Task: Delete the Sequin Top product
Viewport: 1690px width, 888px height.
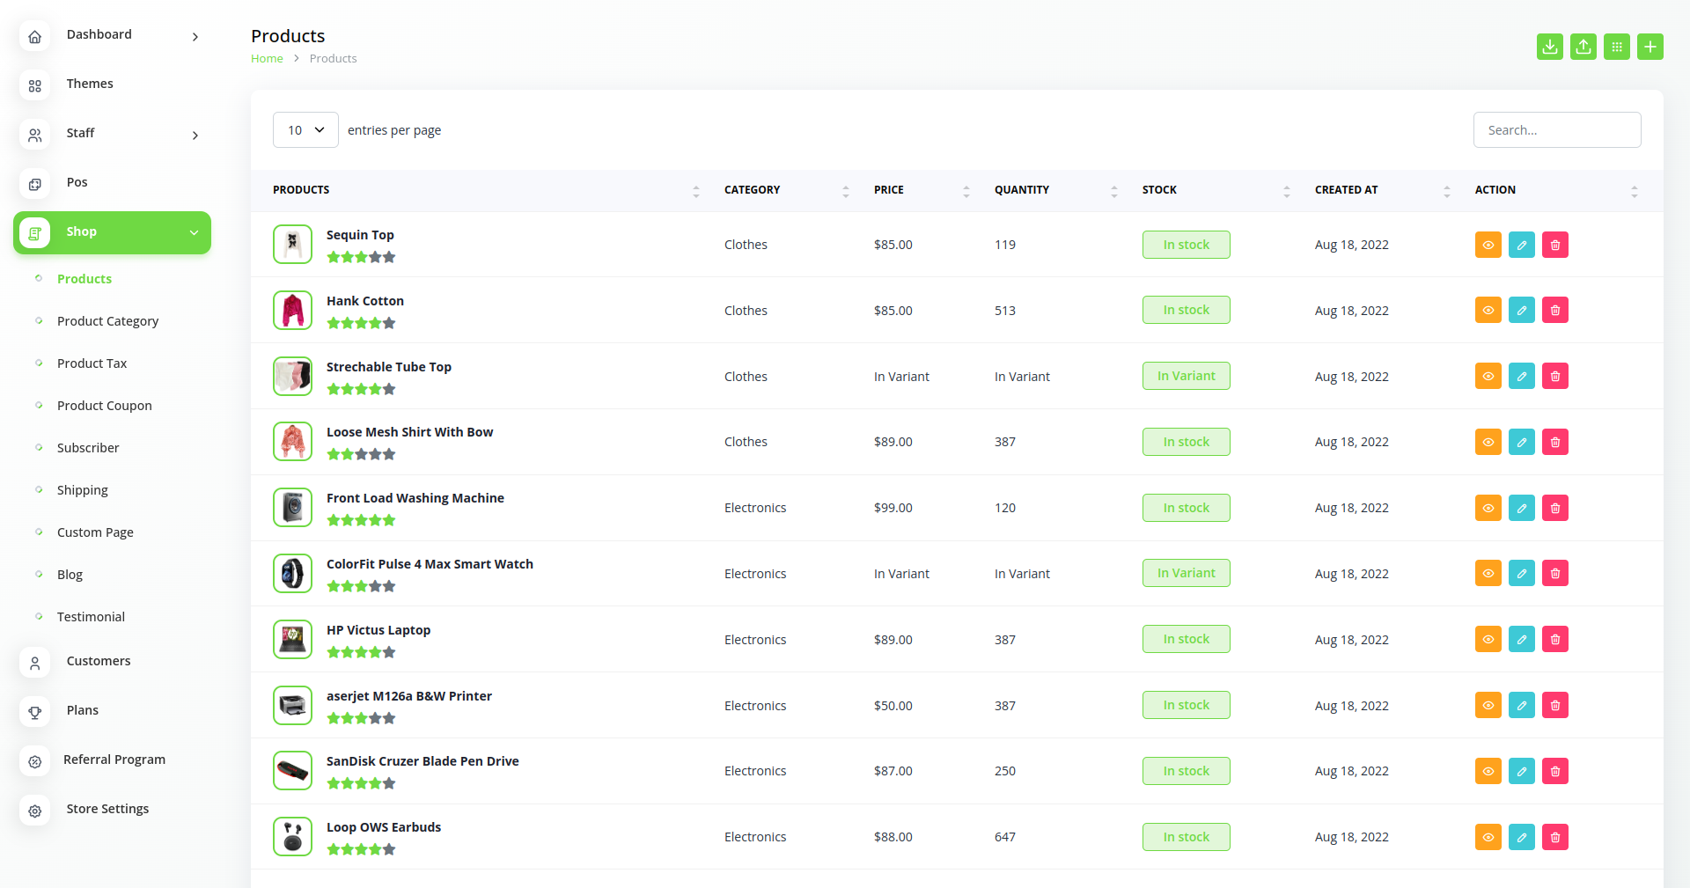Action: [x=1554, y=245]
